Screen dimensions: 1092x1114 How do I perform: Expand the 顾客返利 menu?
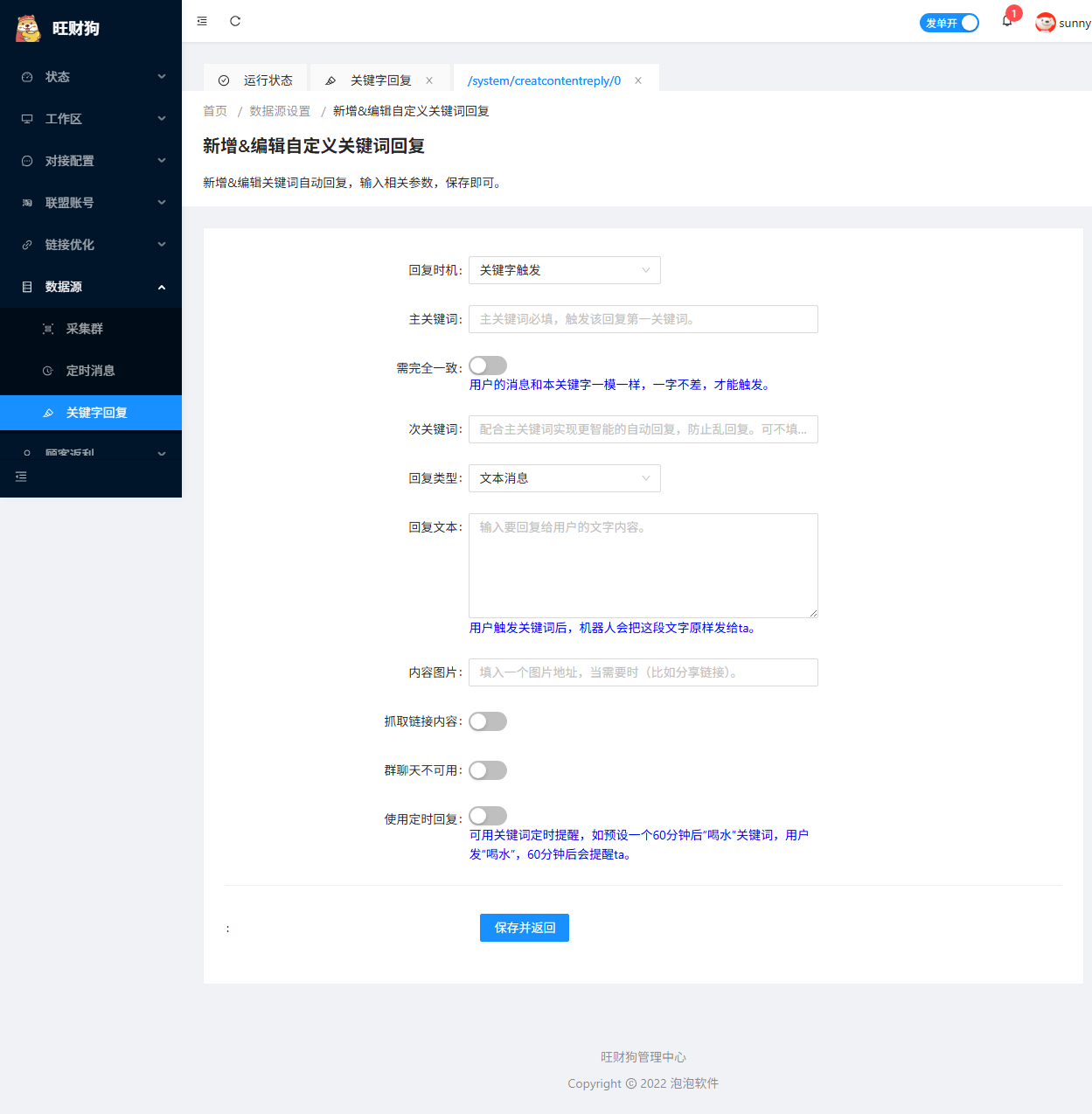coord(91,451)
